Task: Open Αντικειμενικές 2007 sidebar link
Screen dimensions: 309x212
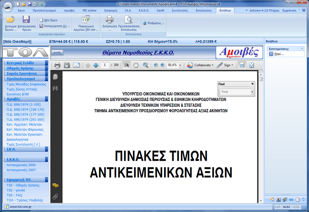Action: [x=21, y=170]
